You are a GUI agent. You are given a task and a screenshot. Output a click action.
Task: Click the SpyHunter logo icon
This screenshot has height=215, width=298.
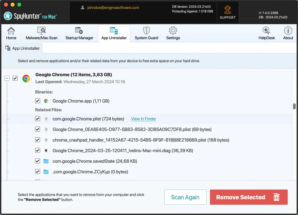tap(8, 16)
